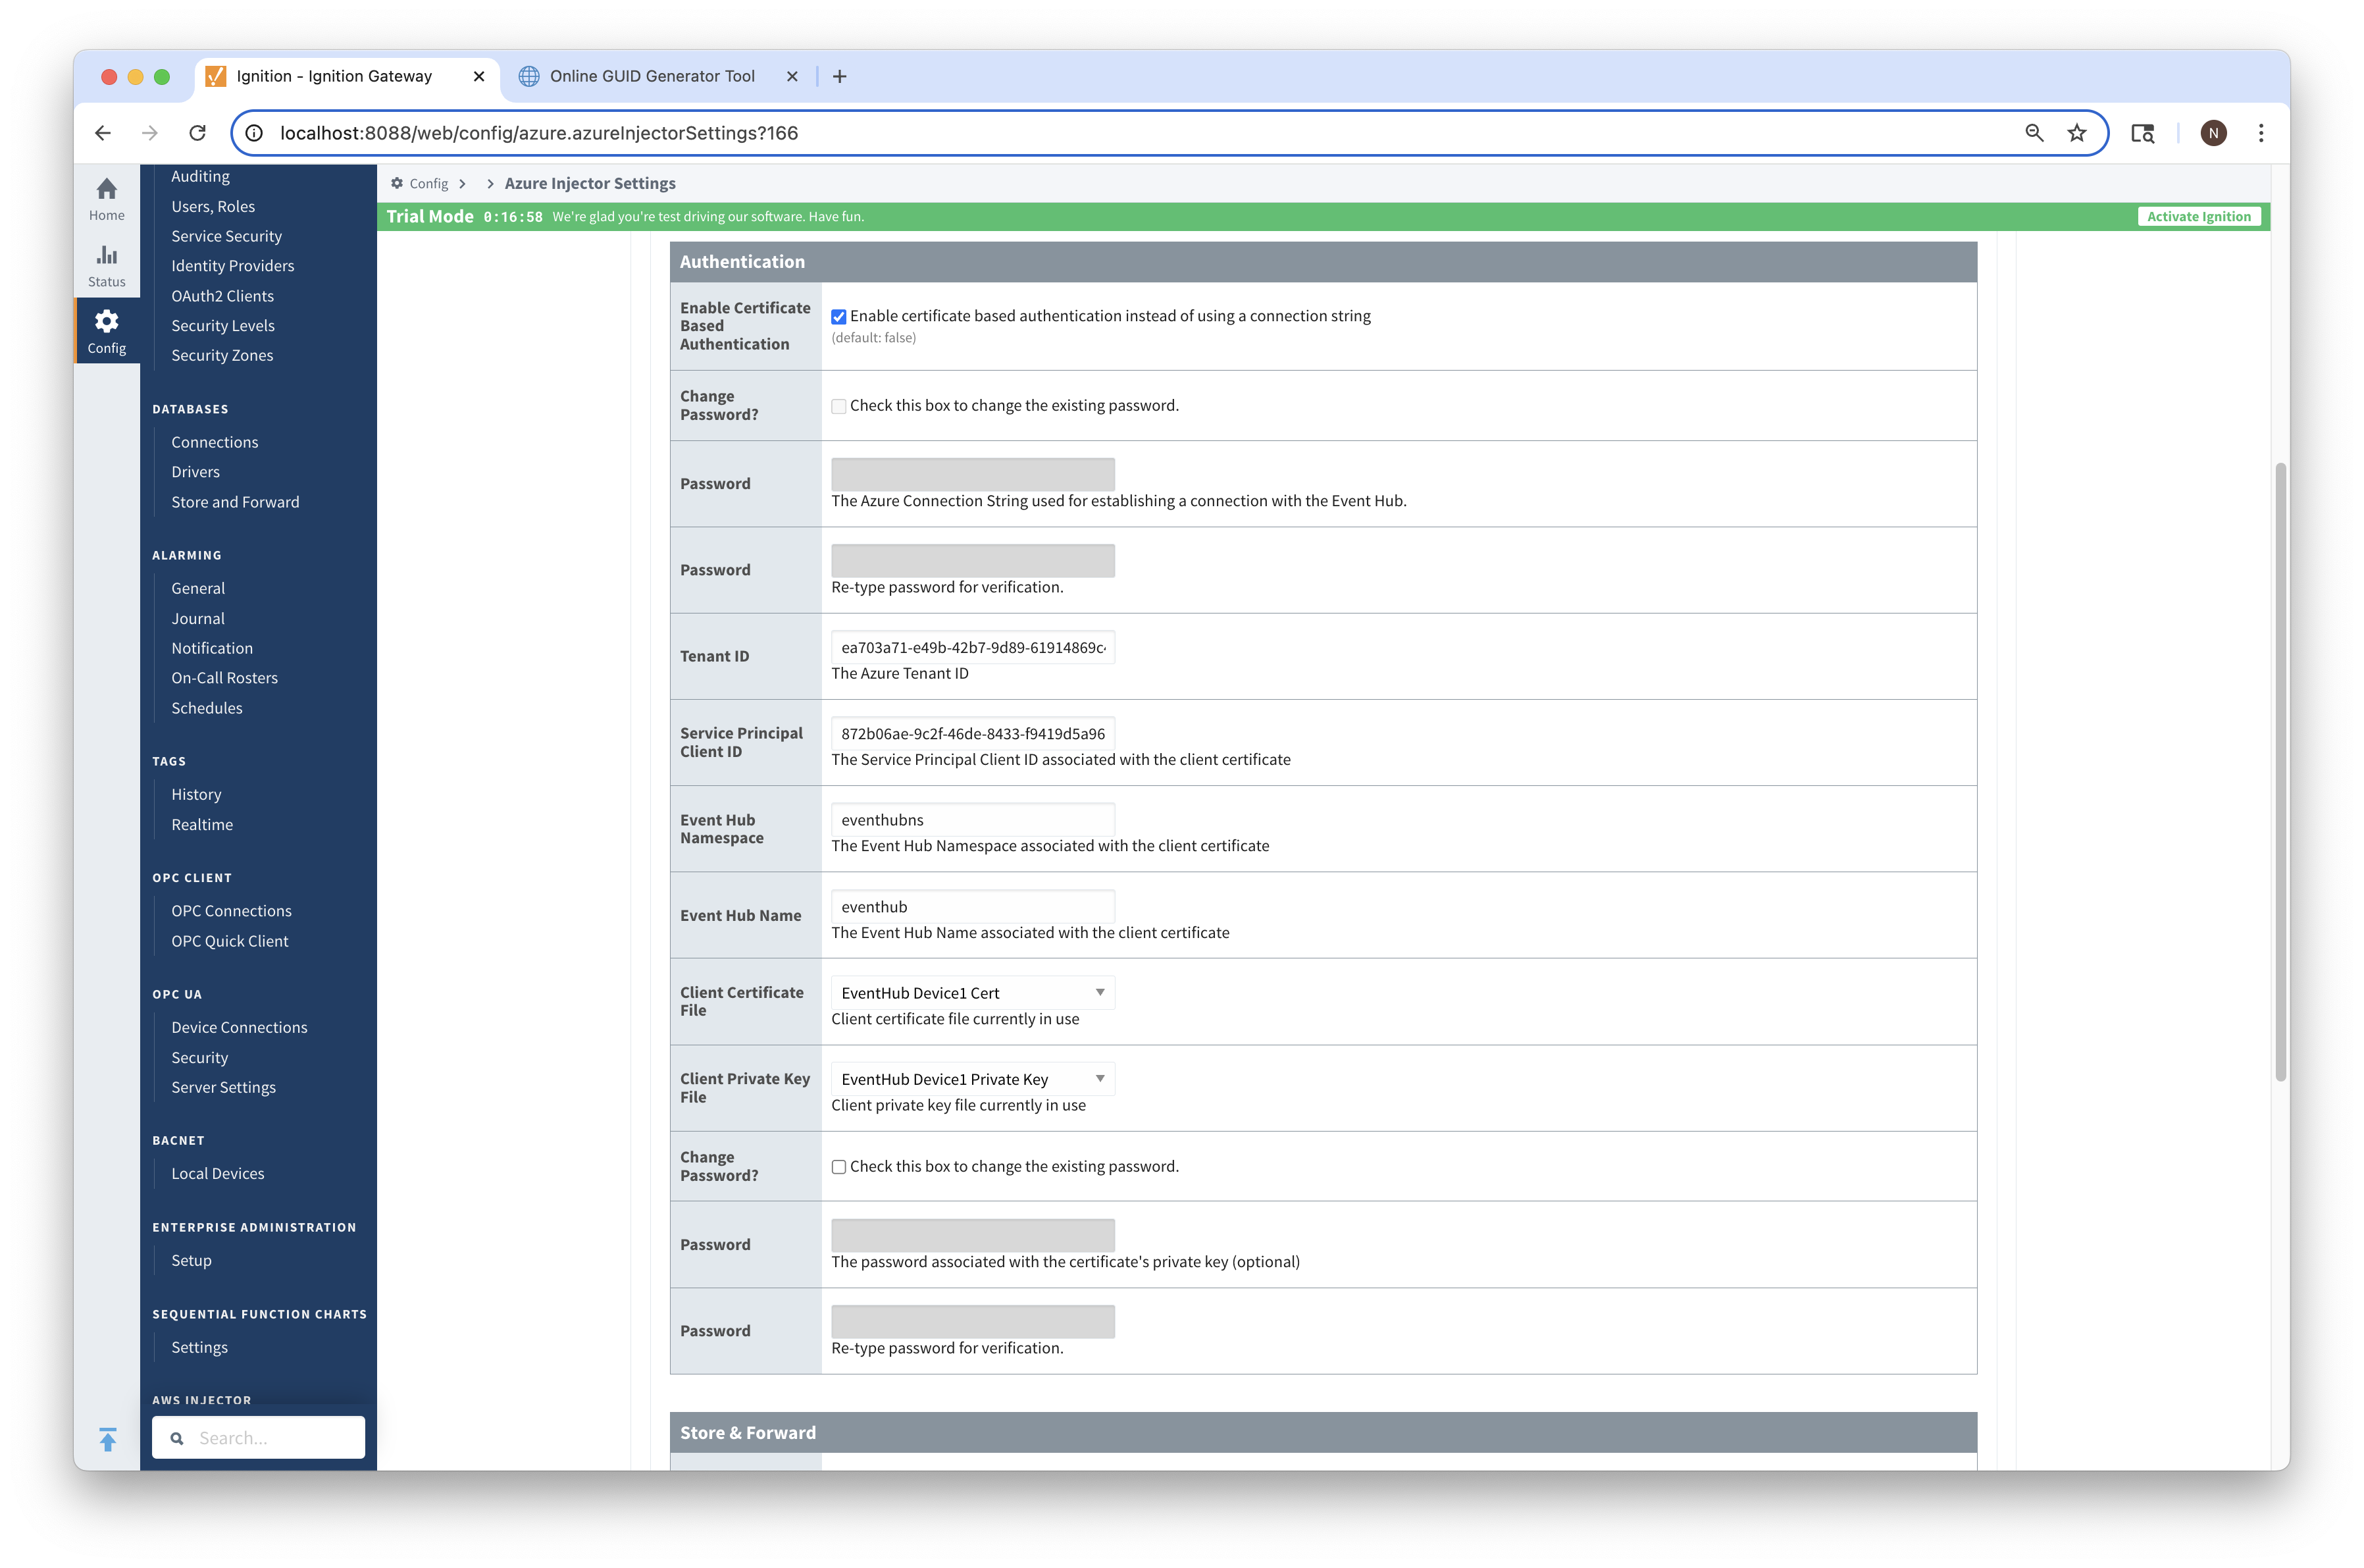
Task: Open Auditing in sidebar
Action: (200, 176)
